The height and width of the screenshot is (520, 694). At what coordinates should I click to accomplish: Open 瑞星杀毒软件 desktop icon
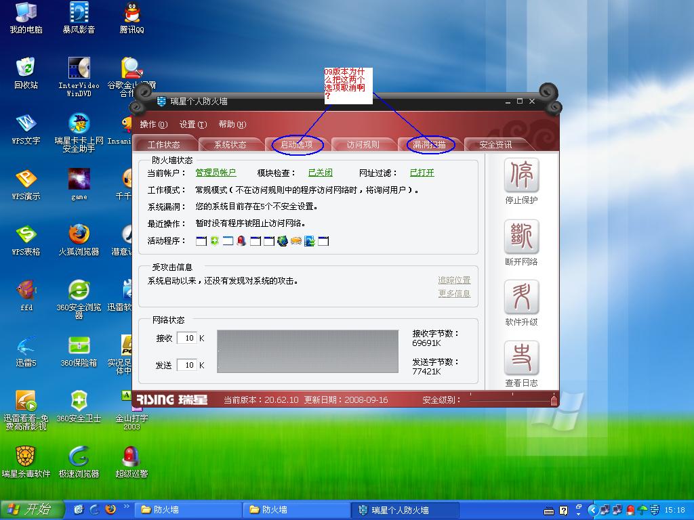coord(26,462)
